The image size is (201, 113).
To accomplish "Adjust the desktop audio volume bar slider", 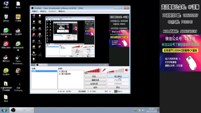I will [116, 70].
